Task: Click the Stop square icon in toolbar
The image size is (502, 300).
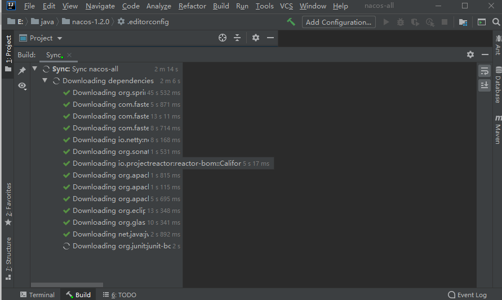Action: 445,22
